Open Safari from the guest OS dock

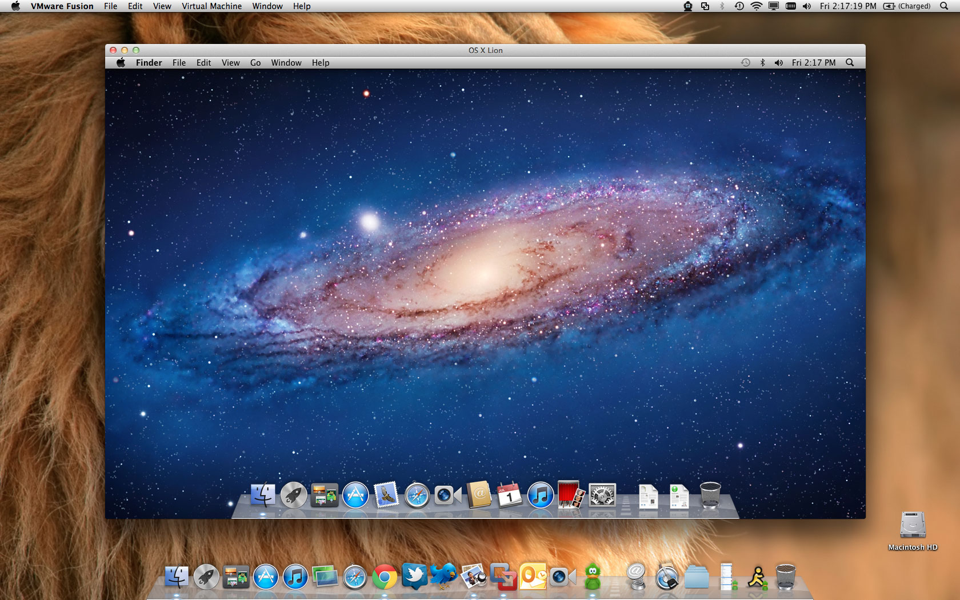(416, 496)
